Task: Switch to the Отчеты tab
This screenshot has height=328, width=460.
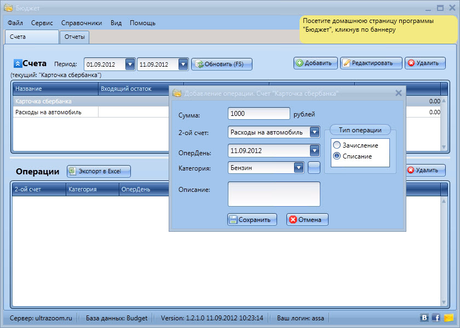Action: point(74,37)
